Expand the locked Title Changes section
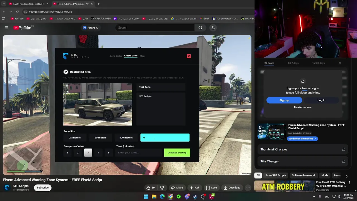Screen dimensions: 357x201 click(x=303, y=161)
